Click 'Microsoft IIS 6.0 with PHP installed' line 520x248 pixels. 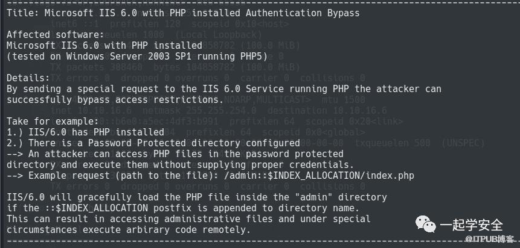coord(104,45)
